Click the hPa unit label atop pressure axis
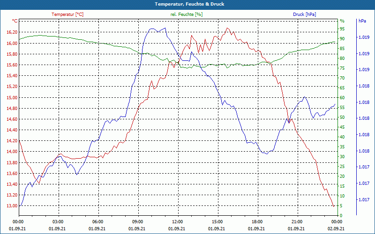 (x=362, y=21)
